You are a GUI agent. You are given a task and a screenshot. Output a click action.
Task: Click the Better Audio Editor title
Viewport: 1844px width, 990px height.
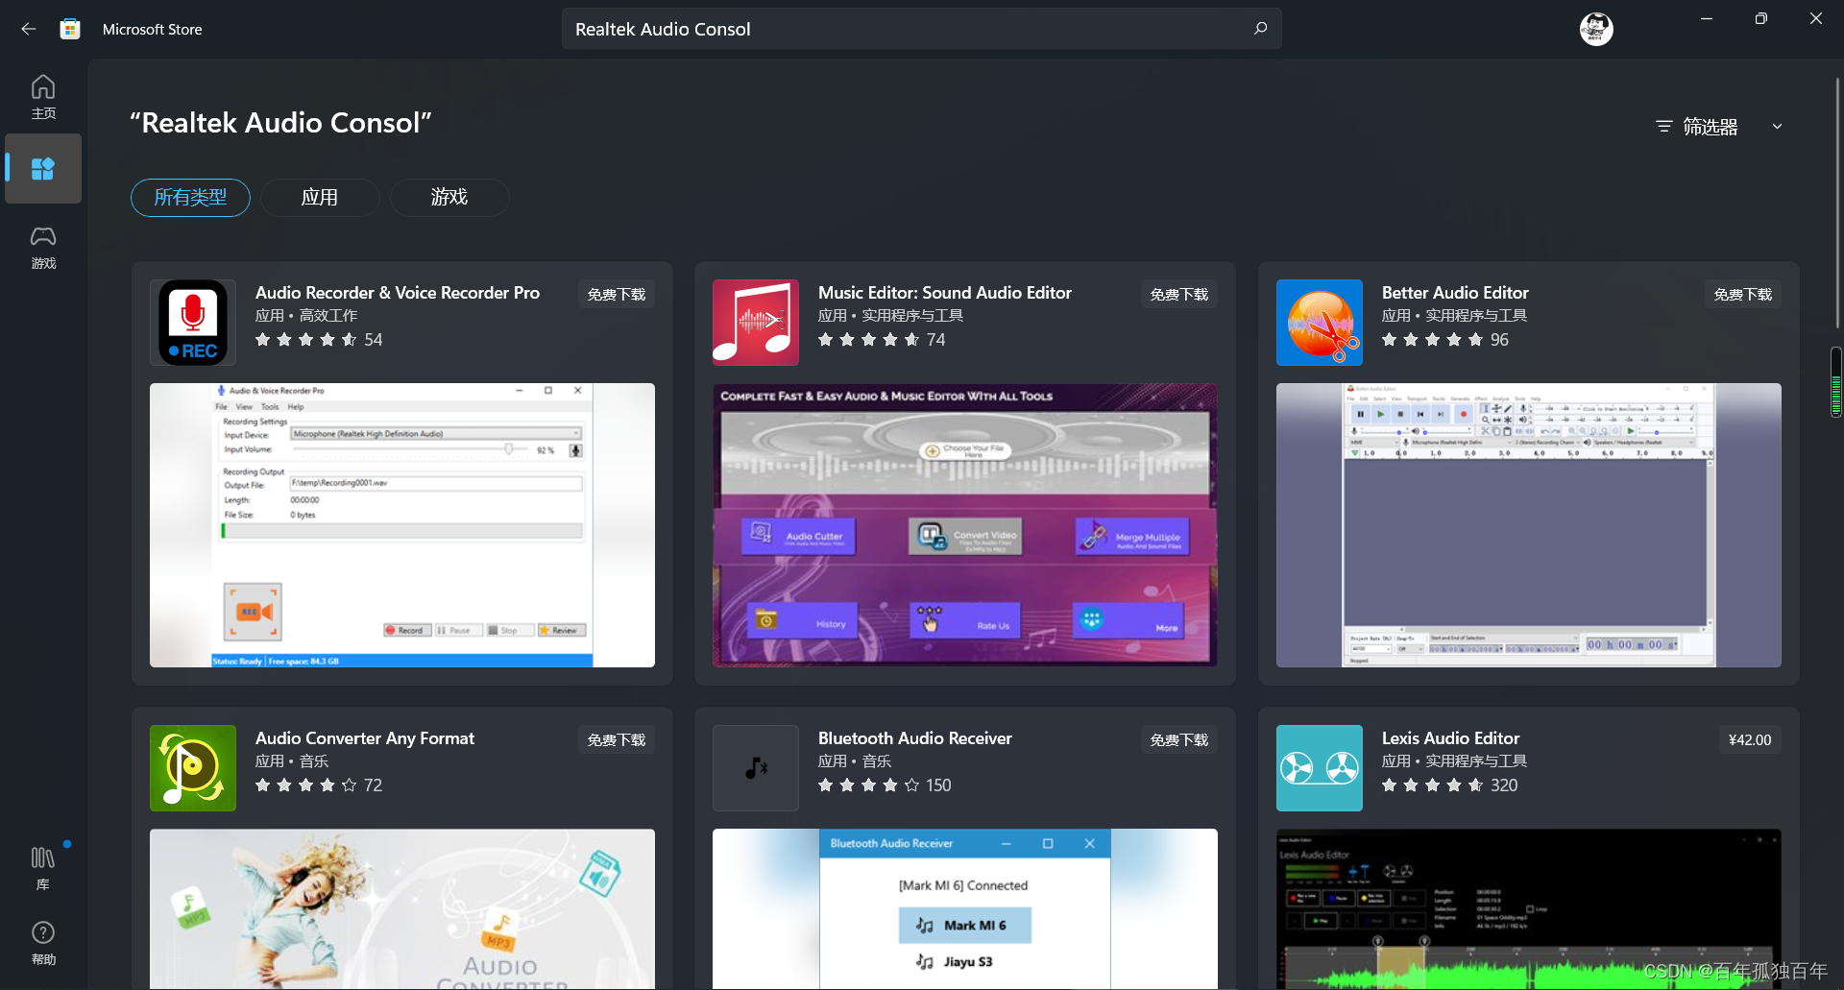(1455, 293)
